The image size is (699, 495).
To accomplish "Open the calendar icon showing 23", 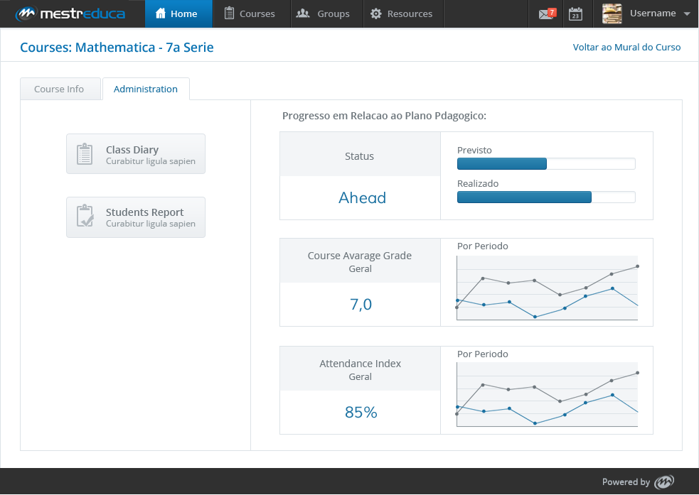I will [x=575, y=13].
